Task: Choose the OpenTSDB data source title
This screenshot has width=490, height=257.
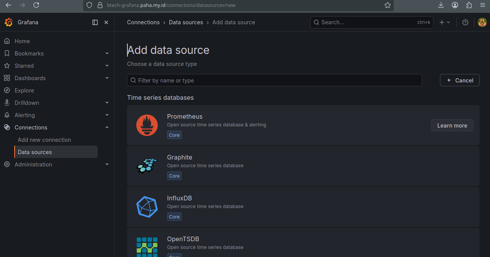Action: click(183, 239)
